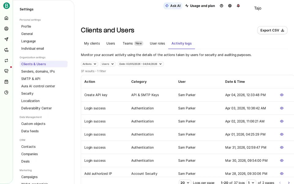Open General settings
Viewport: 294px width, 184px height.
43,34
